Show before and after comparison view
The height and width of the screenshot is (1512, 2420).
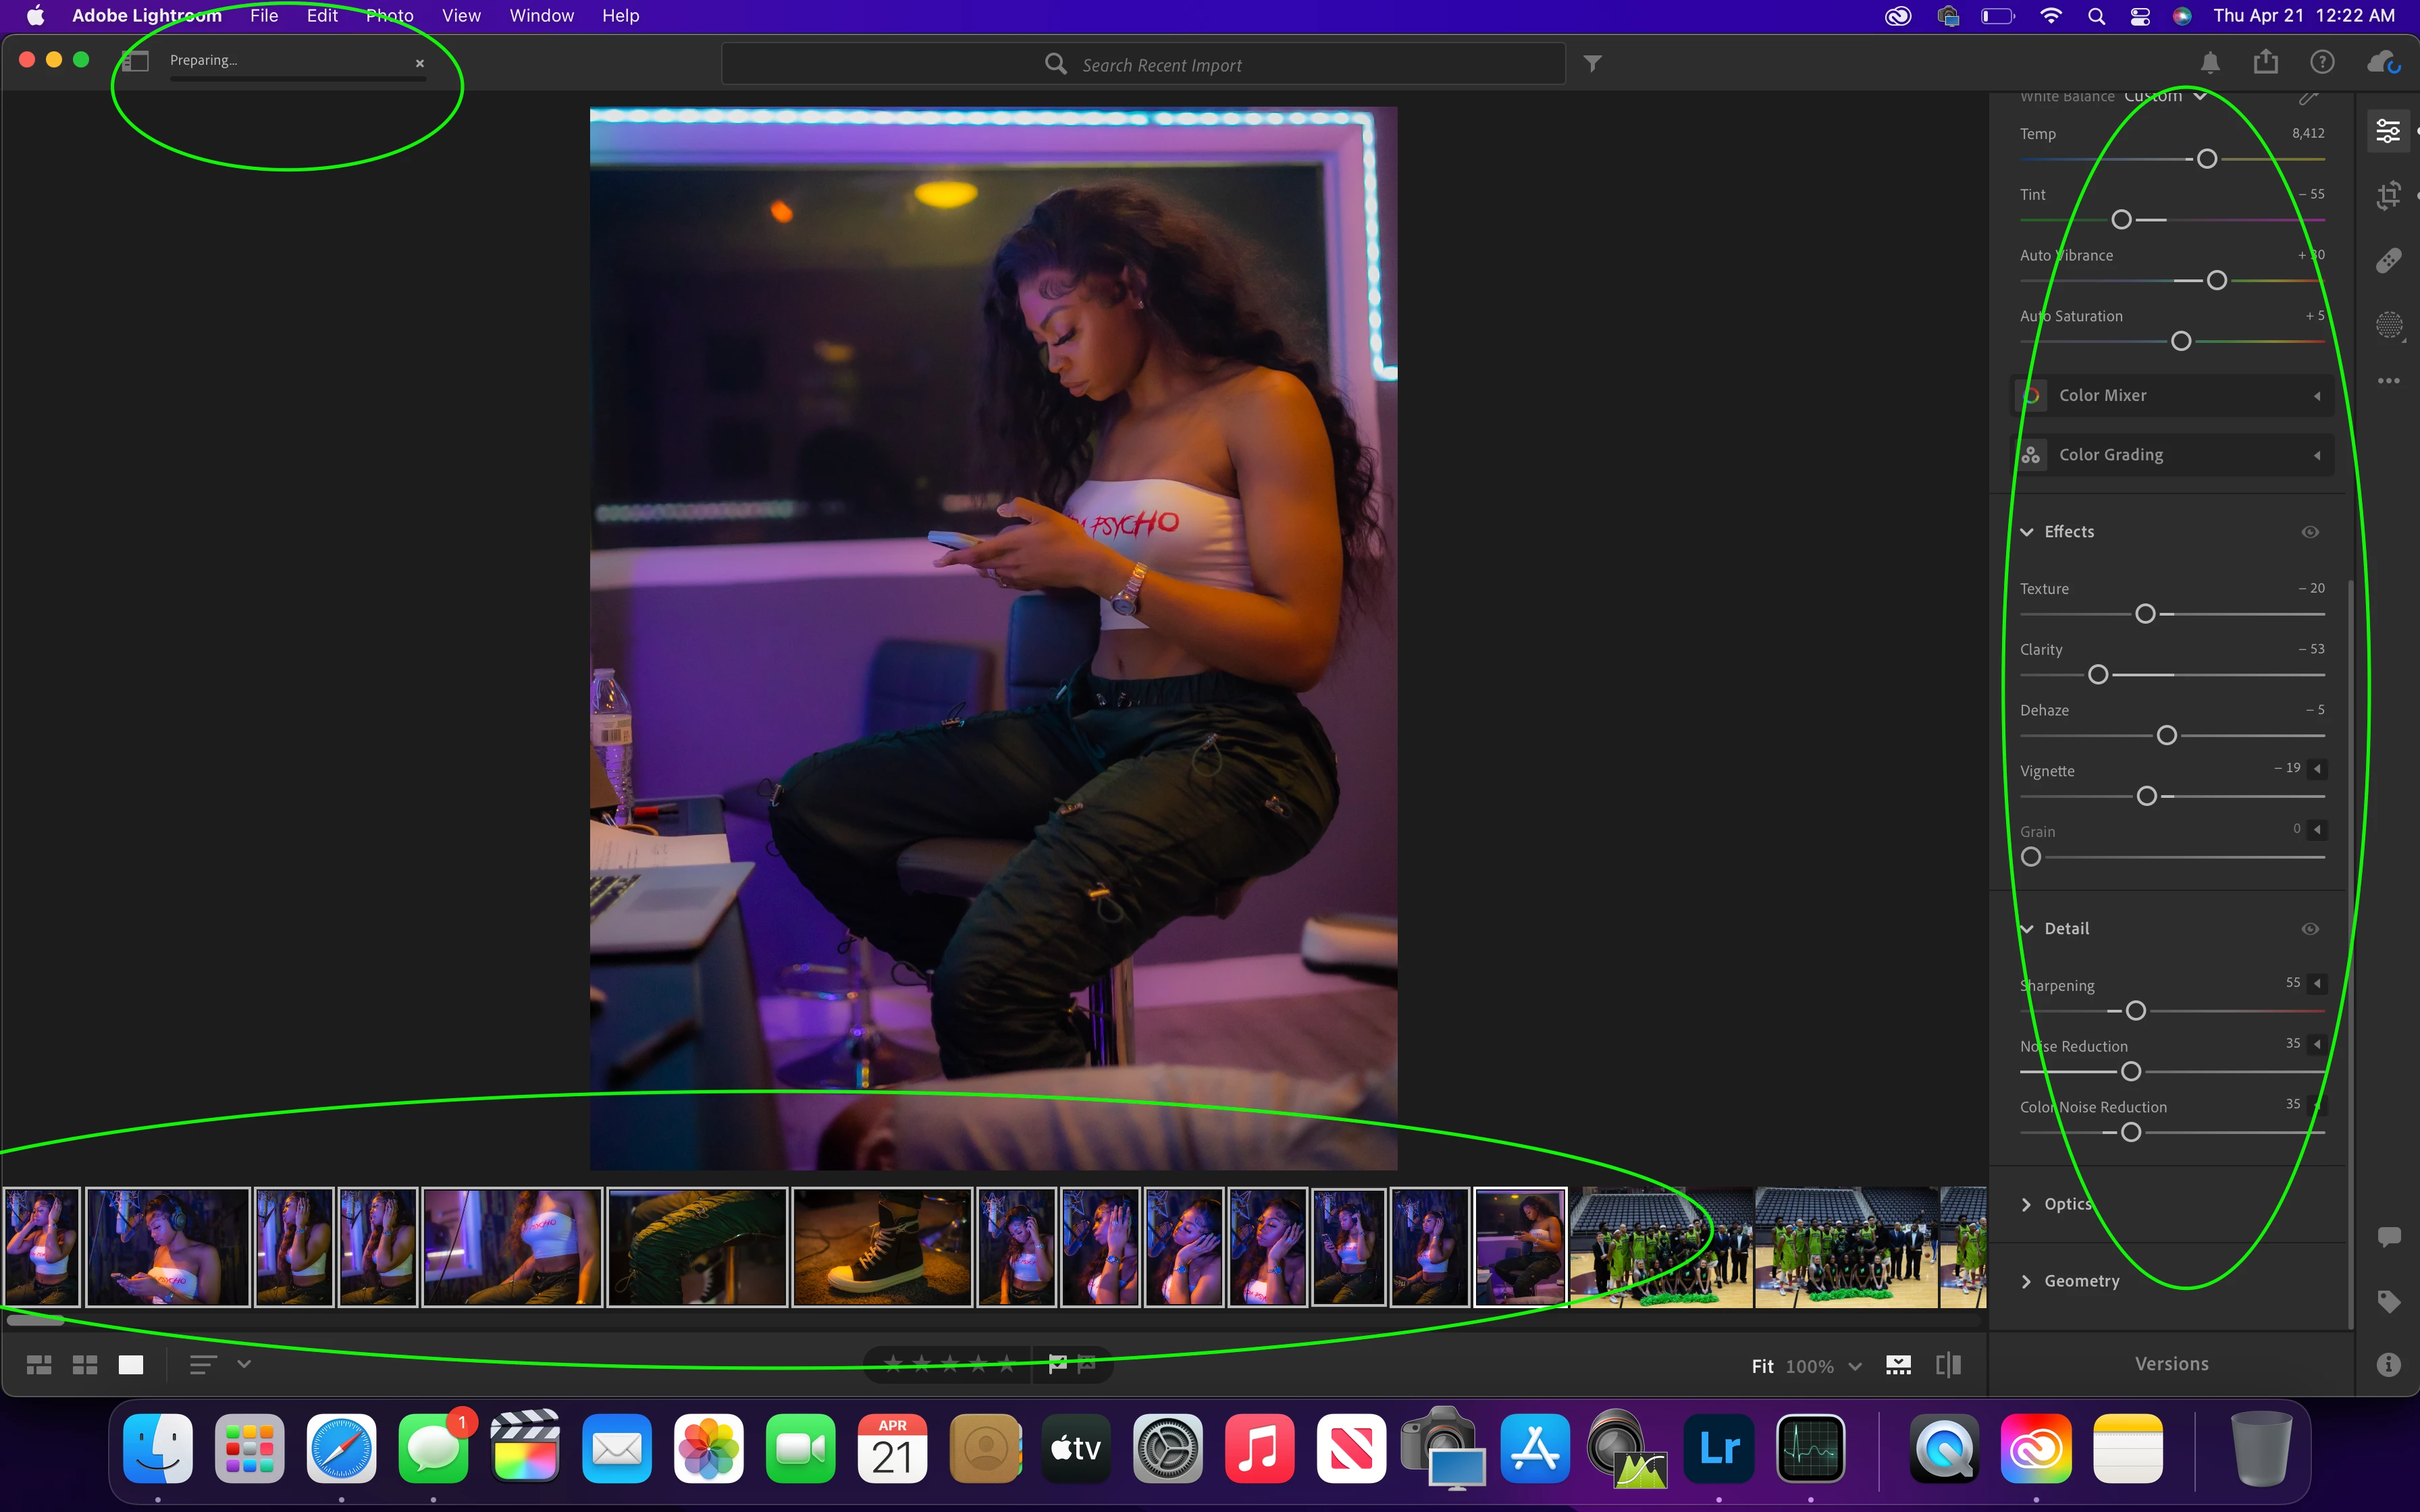(1948, 1365)
